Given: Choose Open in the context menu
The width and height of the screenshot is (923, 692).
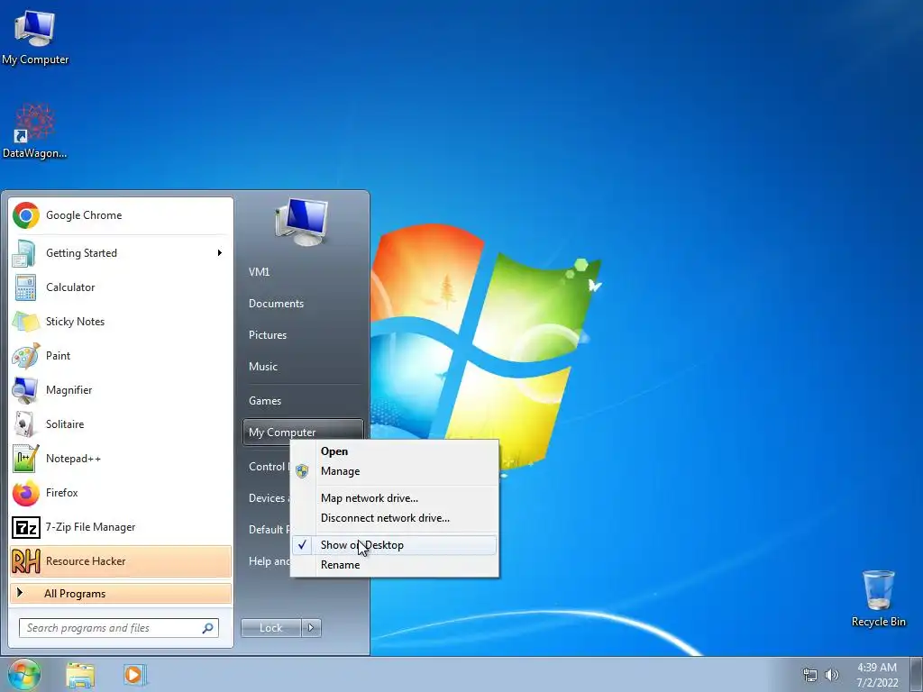Looking at the screenshot, I should [x=395, y=451].
